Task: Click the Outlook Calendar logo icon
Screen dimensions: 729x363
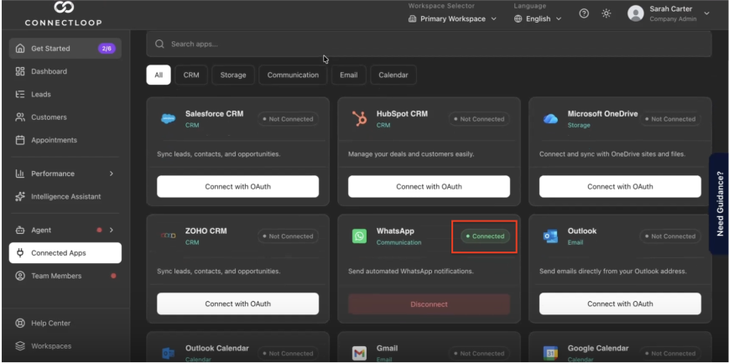Action: (169, 353)
